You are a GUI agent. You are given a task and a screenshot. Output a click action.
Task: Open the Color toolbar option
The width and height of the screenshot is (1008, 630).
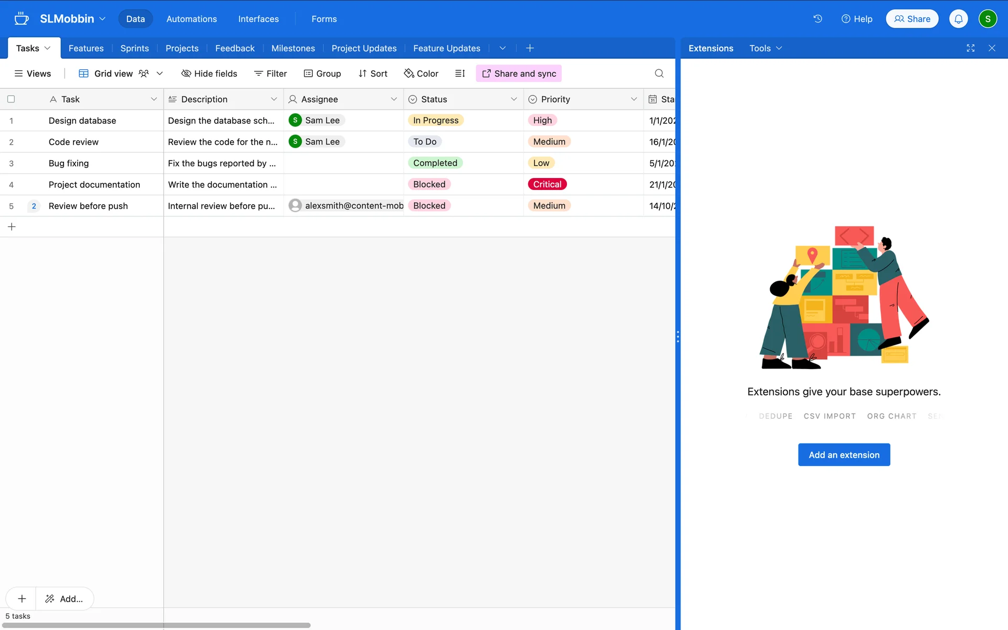[x=421, y=73]
